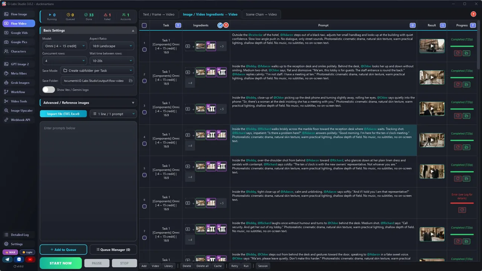This screenshot has height=271, width=482.
Task: Click the Task column filter icon
Action: coord(178,25)
